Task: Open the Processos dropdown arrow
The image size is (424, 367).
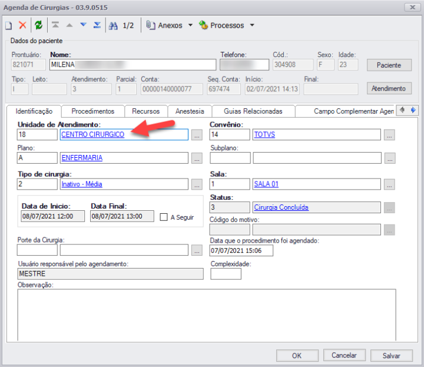Action: 252,25
